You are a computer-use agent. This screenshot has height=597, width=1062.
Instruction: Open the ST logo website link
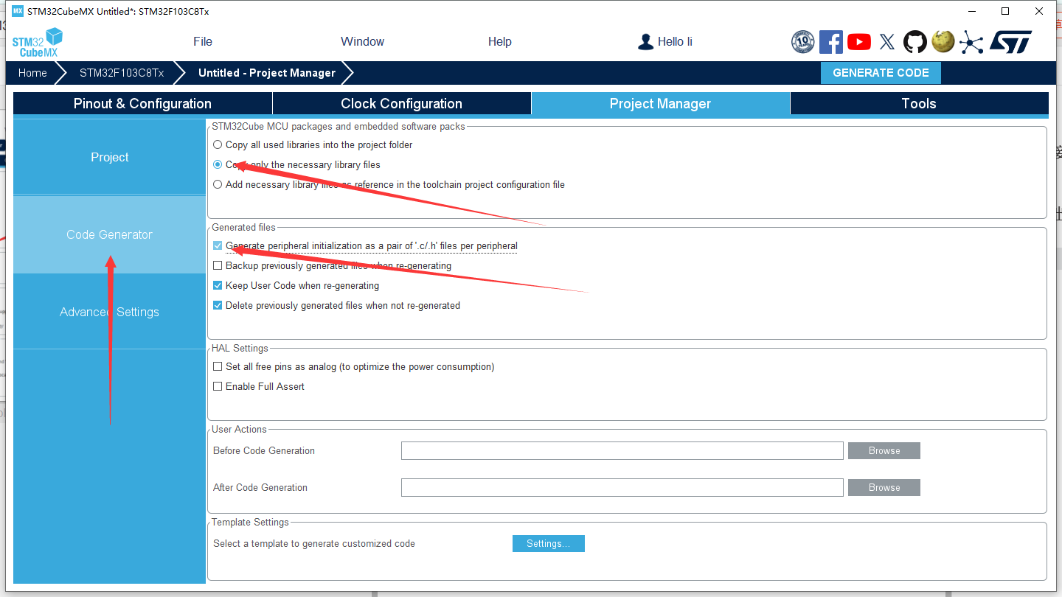pos(1010,42)
